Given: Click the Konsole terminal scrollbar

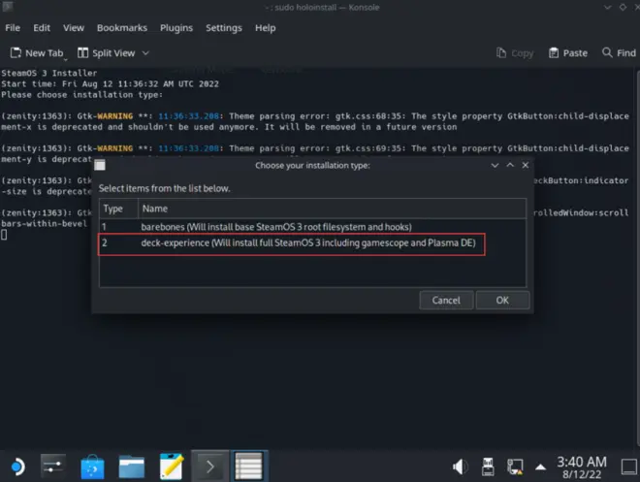Looking at the screenshot, I should 637,257.
